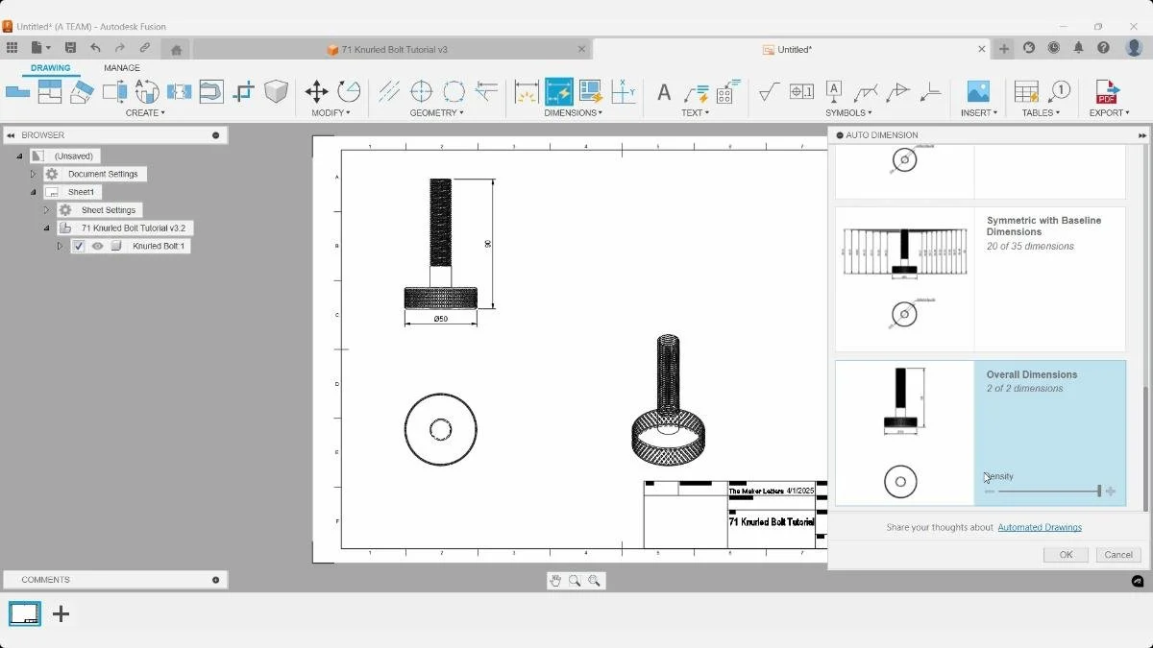Export to PDF icon
The image size is (1153, 648).
tap(1107, 92)
